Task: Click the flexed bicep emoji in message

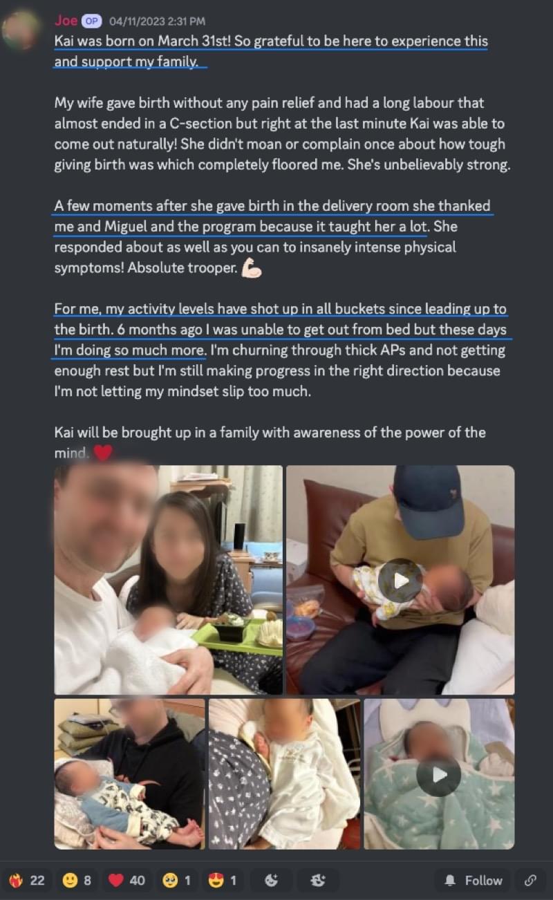Action: (x=252, y=269)
